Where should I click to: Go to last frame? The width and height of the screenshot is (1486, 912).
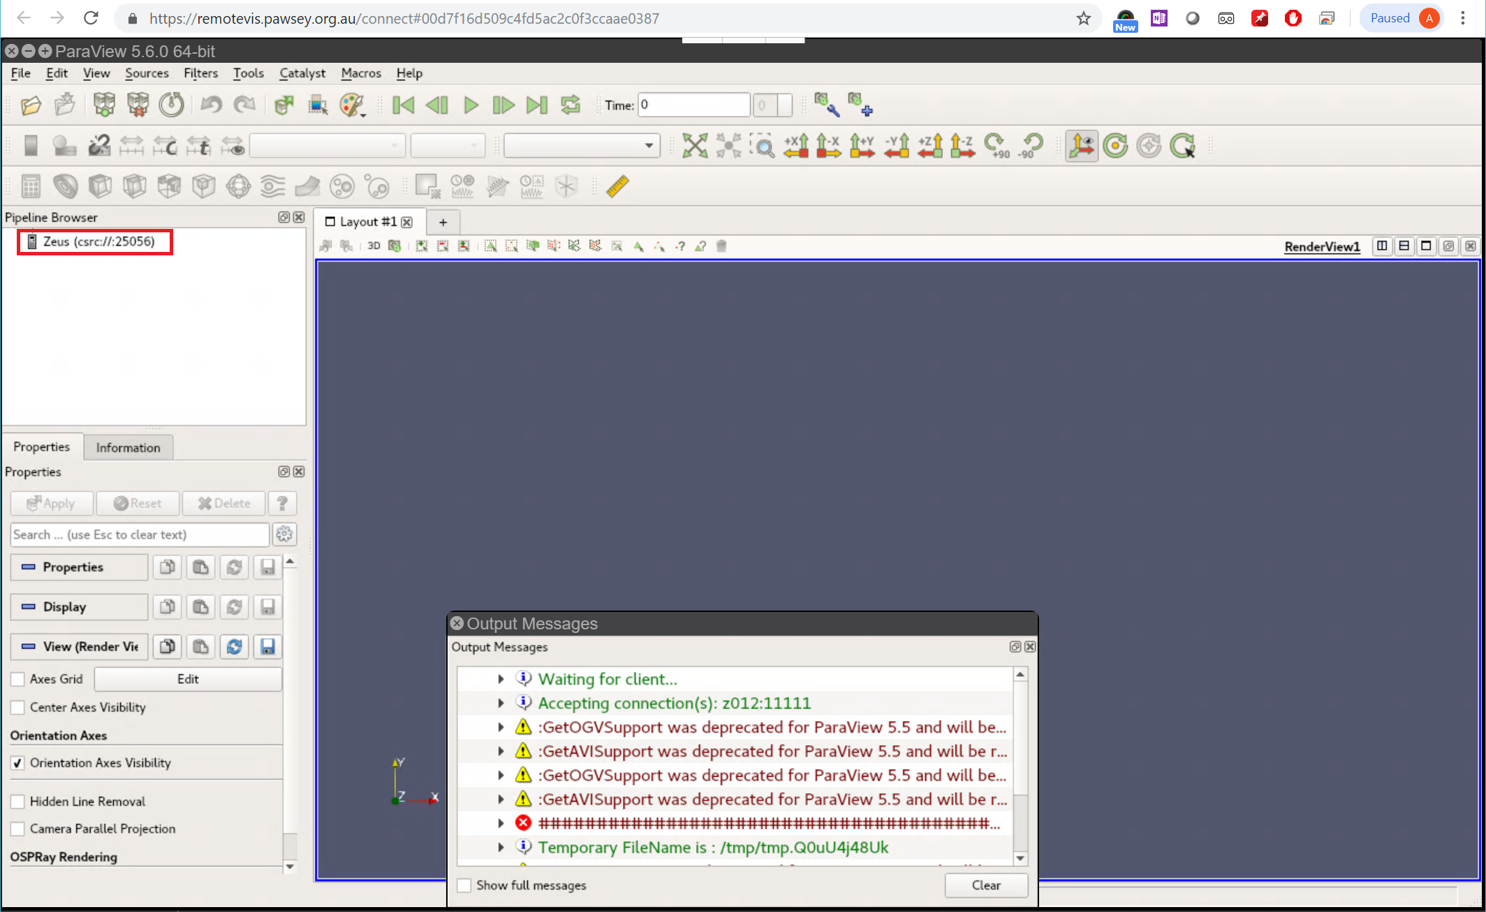coord(537,105)
